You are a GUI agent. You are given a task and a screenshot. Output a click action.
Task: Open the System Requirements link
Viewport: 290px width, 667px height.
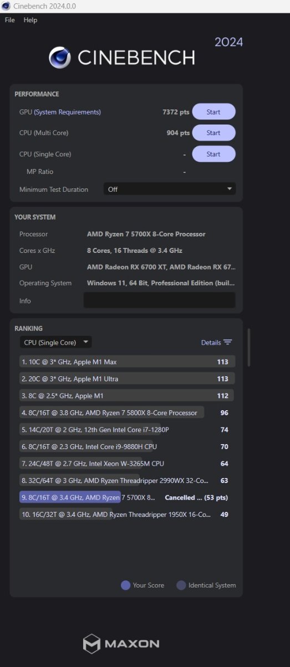click(x=68, y=112)
